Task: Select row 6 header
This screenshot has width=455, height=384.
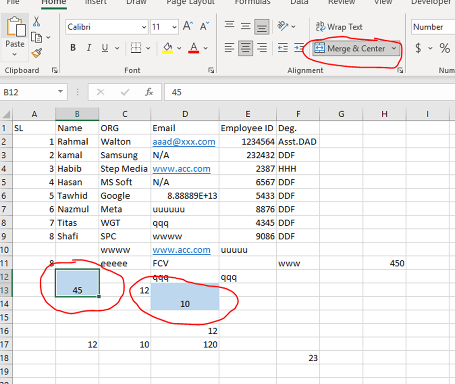Action: pyautogui.click(x=6, y=196)
